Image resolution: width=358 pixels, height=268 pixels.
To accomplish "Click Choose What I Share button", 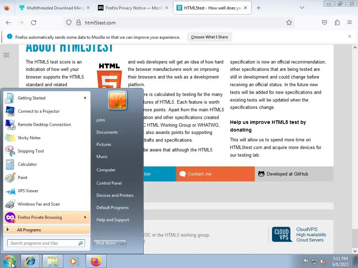I will pyautogui.click(x=209, y=37).
